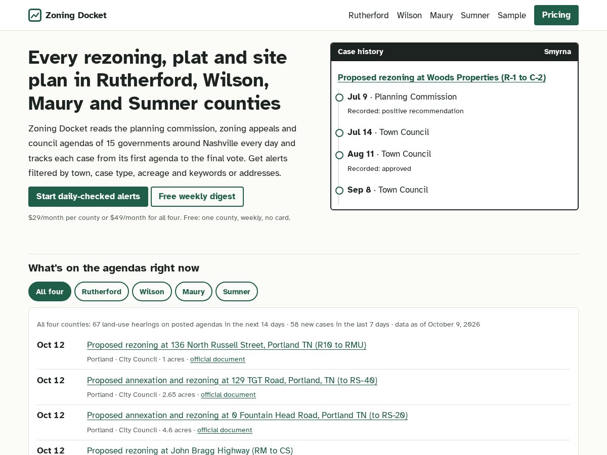Screen dimensions: 607x455
Task: Click the 67 land-use hearings summary line
Action: coord(258,325)
